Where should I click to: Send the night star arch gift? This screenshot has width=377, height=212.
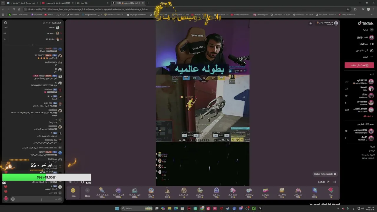216,193
